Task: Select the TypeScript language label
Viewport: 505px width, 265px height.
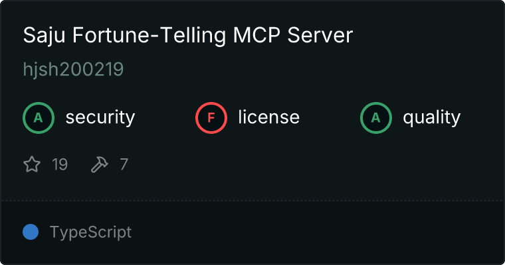Action: 90,233
